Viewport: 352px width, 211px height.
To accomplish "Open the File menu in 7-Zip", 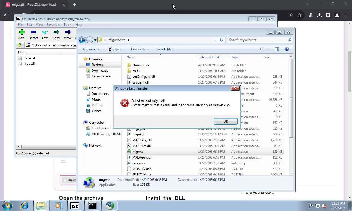I will point(20,25).
